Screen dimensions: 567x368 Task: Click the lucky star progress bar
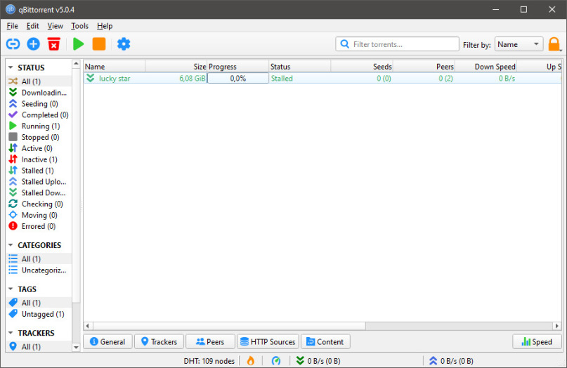click(237, 79)
